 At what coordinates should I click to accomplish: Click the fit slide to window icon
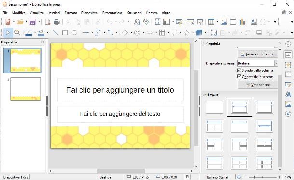pos(239,177)
